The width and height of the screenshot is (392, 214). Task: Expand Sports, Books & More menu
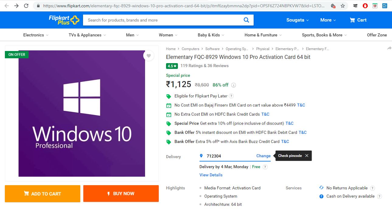point(324,35)
